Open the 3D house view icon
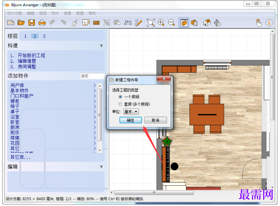Image resolution: width=280 pixels, height=206 pixels. (207, 23)
